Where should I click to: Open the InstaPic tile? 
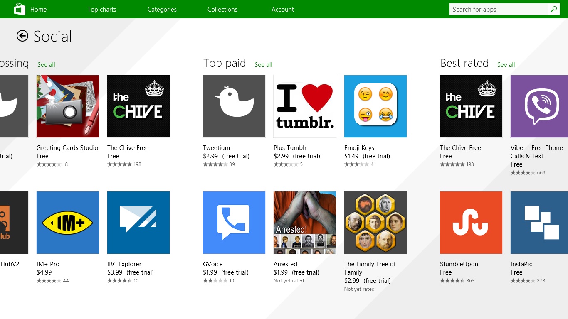tap(539, 223)
